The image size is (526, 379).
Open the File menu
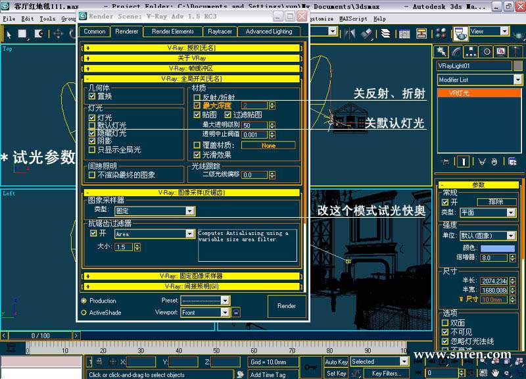click(9, 19)
